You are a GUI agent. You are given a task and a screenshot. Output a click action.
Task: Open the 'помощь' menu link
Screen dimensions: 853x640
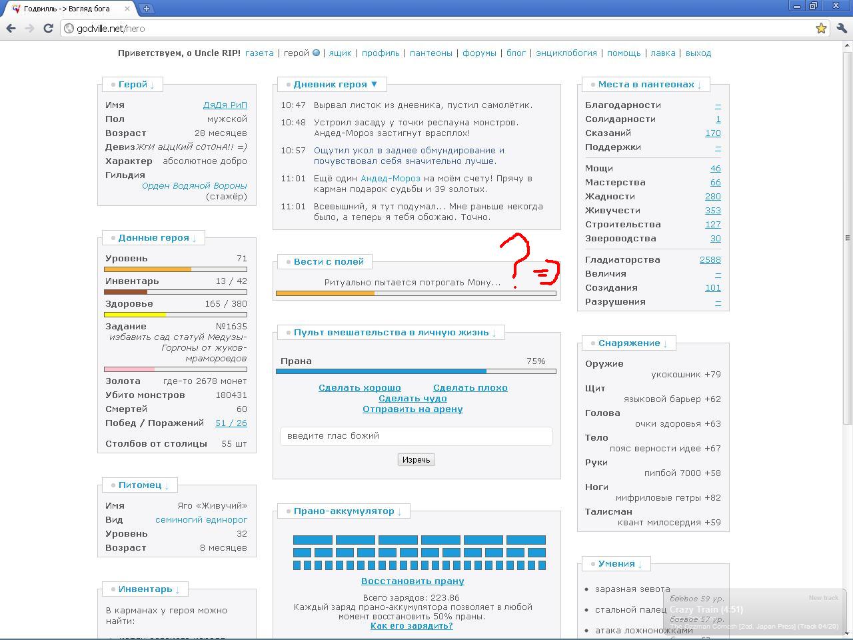624,53
